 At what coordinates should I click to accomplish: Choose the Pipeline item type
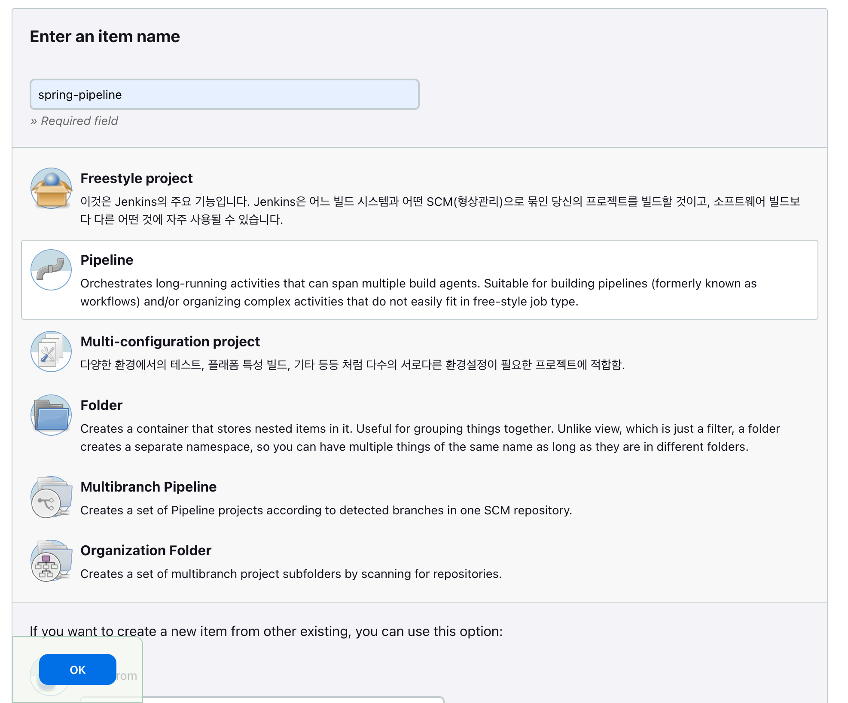[x=107, y=260]
